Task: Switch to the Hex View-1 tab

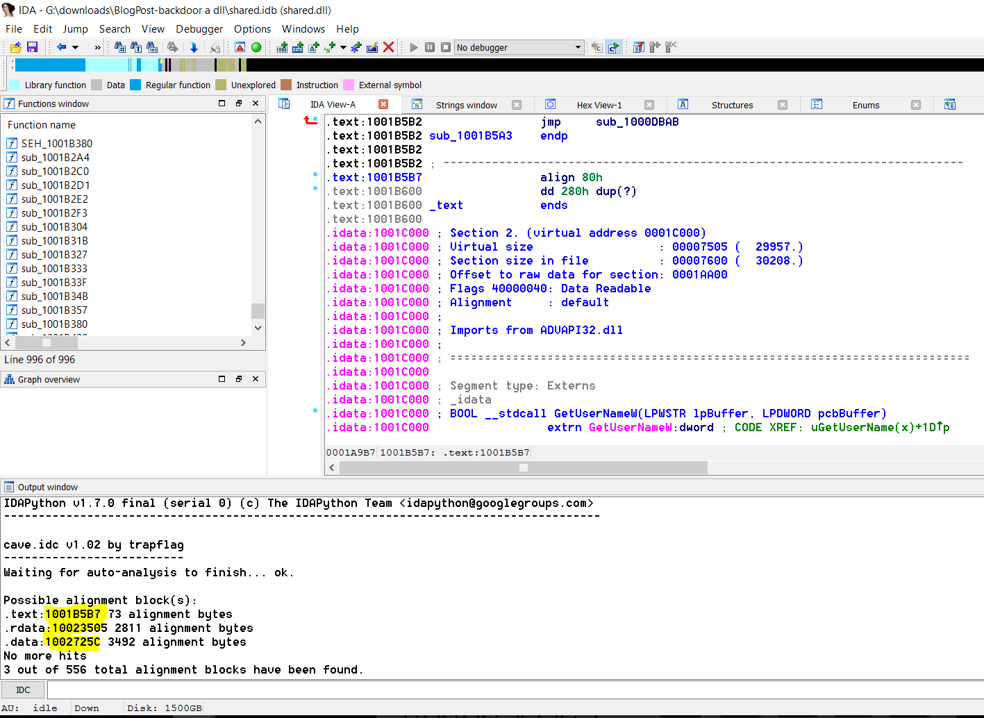Action: coord(599,105)
